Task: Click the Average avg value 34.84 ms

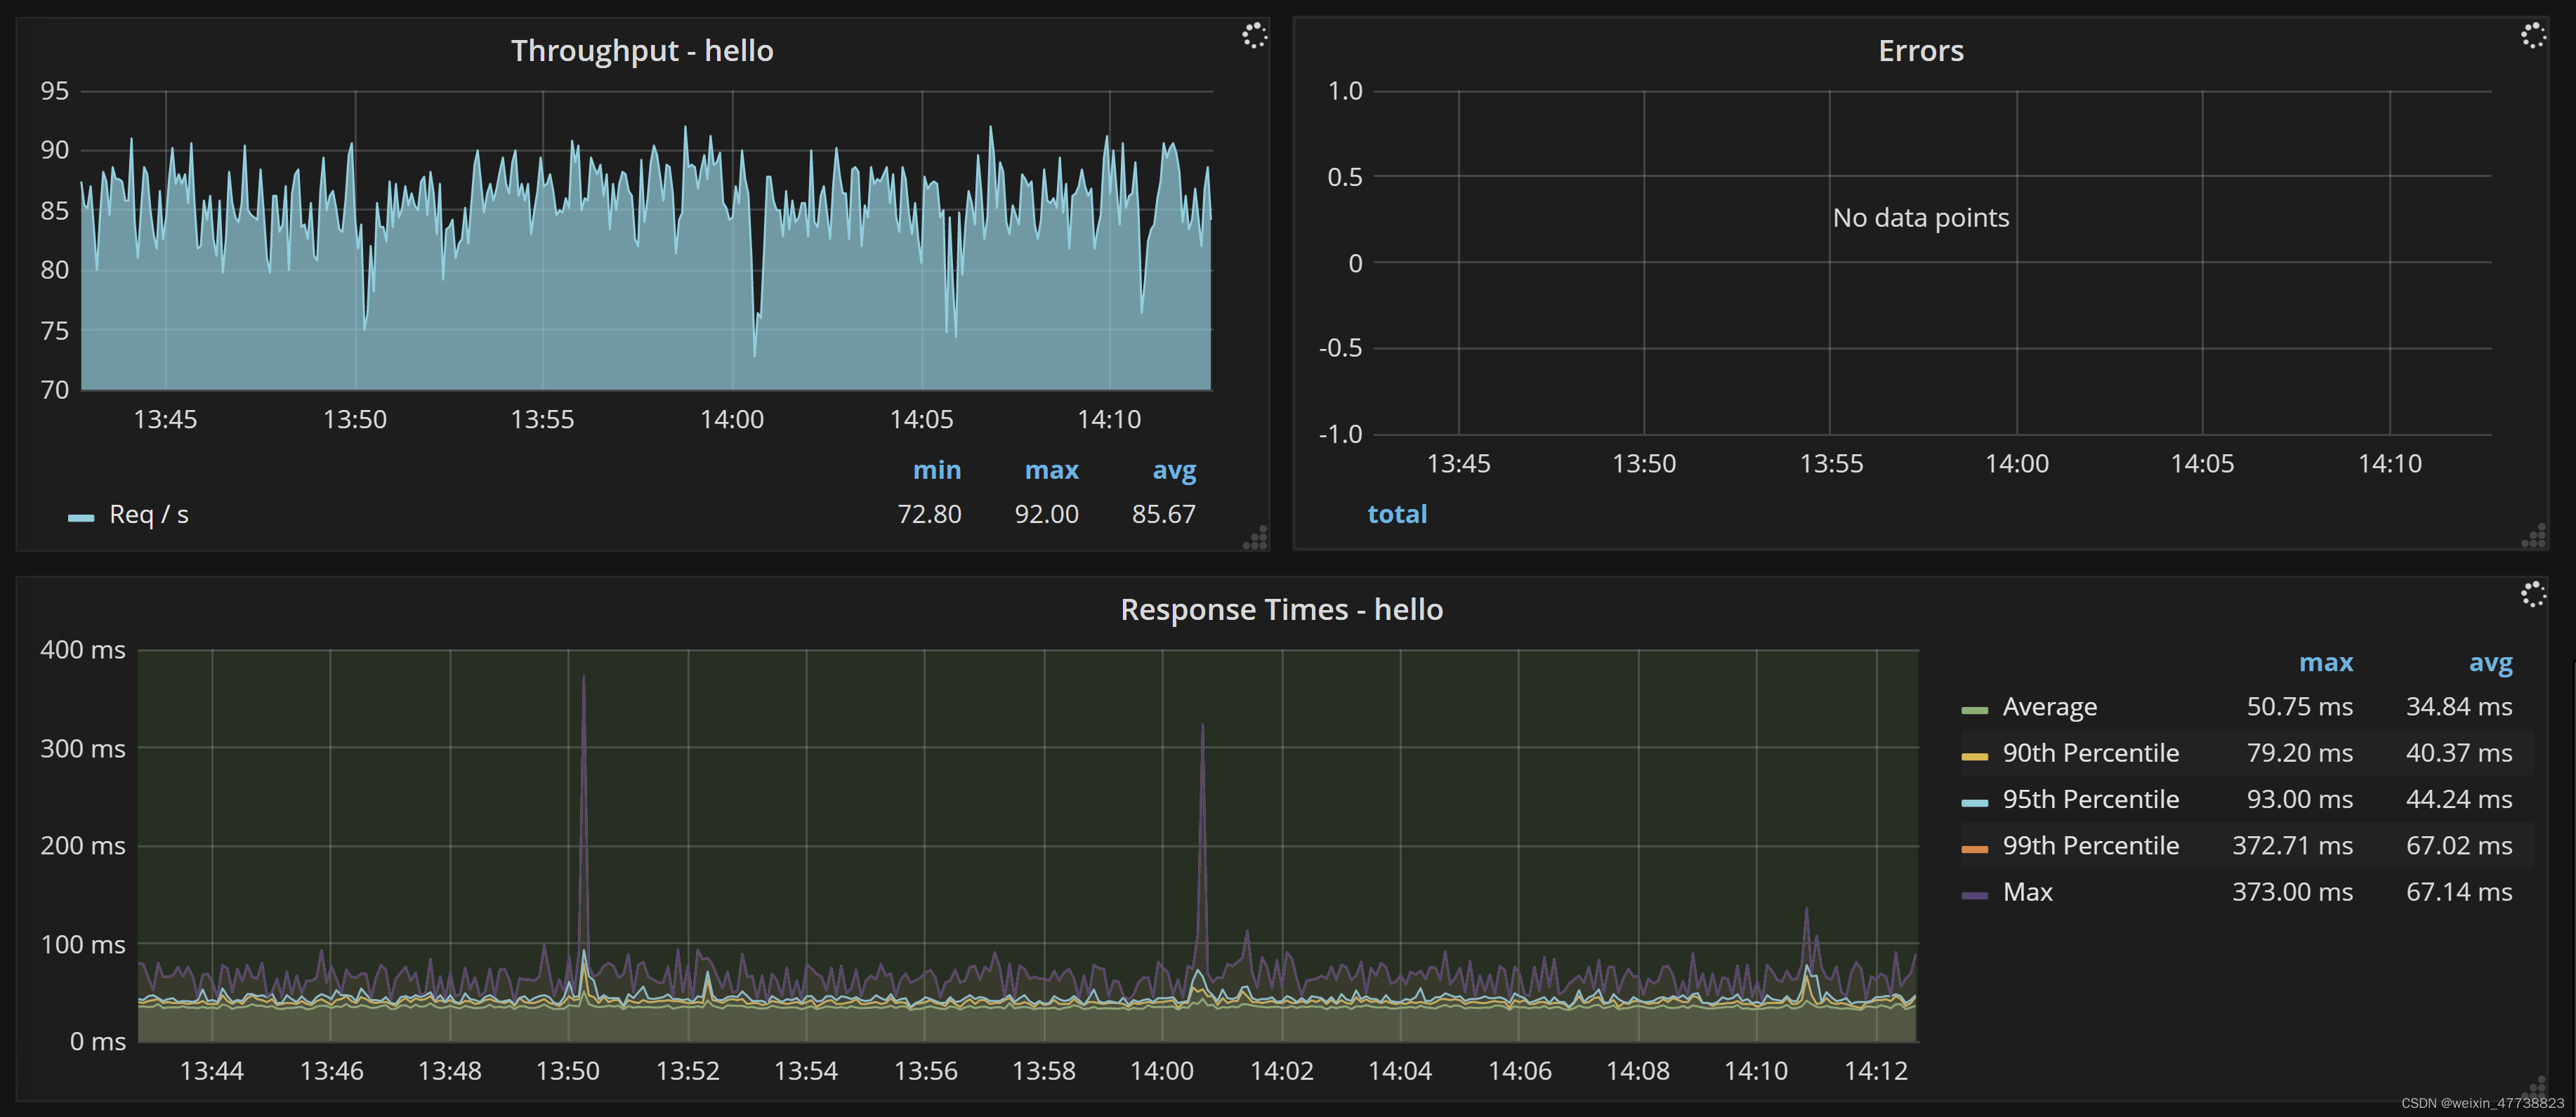Action: click(2459, 707)
